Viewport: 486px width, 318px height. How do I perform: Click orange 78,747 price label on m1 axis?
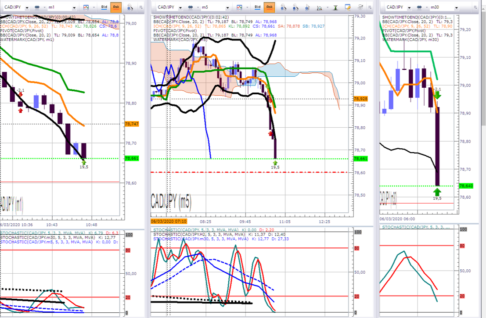coord(132,124)
